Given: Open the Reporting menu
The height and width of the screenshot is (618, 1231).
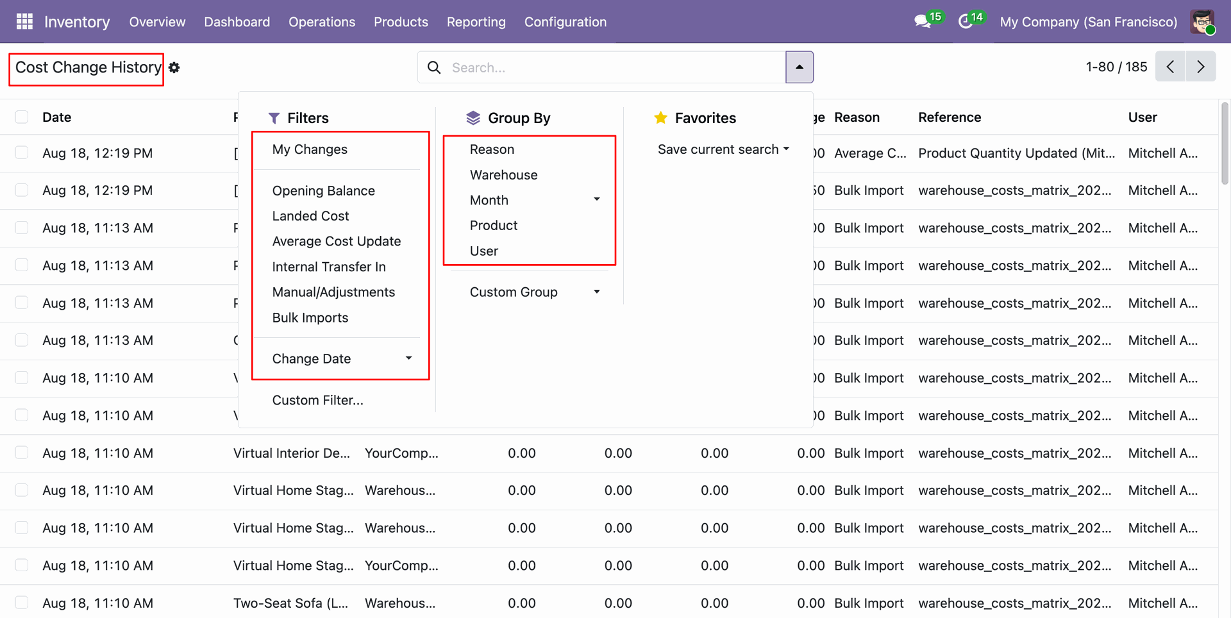Looking at the screenshot, I should (x=476, y=22).
